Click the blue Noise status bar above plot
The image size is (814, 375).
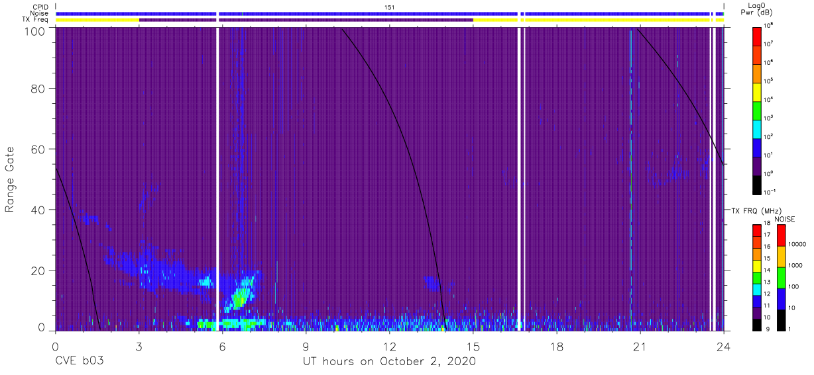[390, 13]
